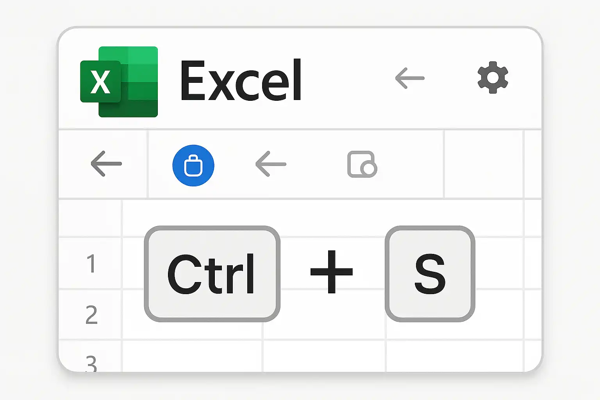Select the leftmost back arrow in the toolbar row
This screenshot has height=400, width=600.
coord(106,164)
